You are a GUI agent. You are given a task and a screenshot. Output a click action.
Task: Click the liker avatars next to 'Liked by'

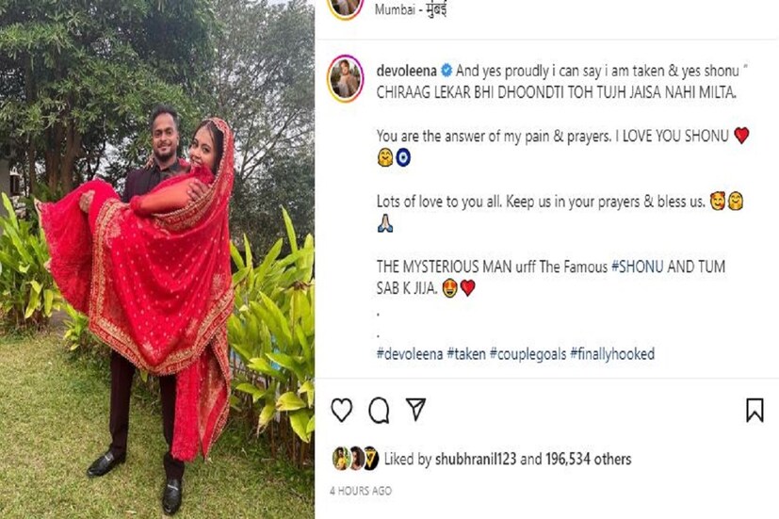pos(355,459)
